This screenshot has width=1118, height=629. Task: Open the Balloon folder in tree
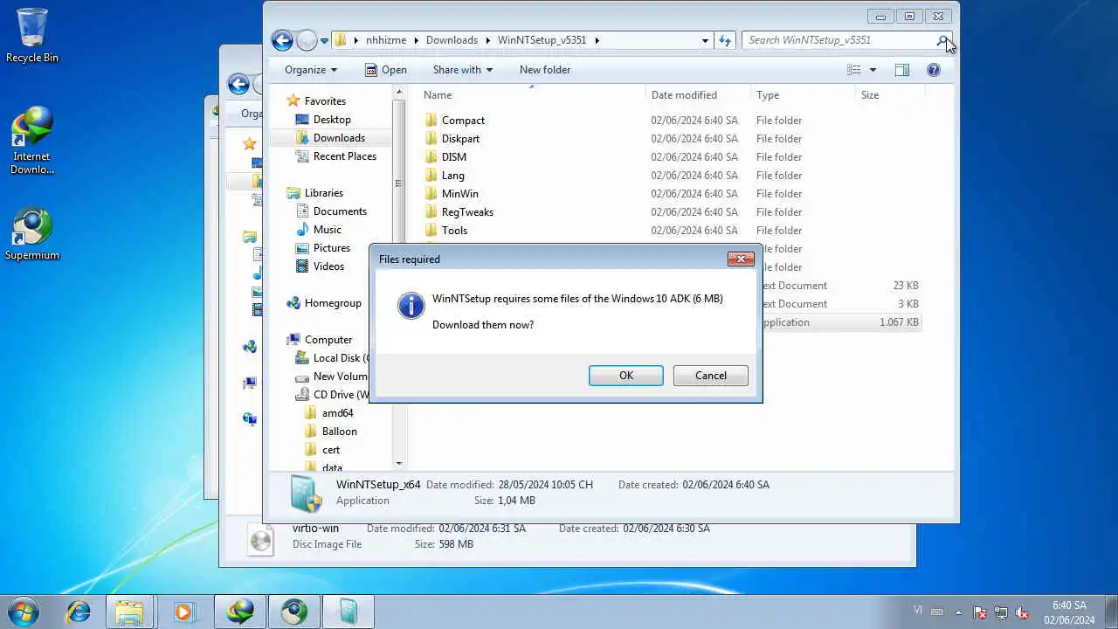tap(339, 432)
